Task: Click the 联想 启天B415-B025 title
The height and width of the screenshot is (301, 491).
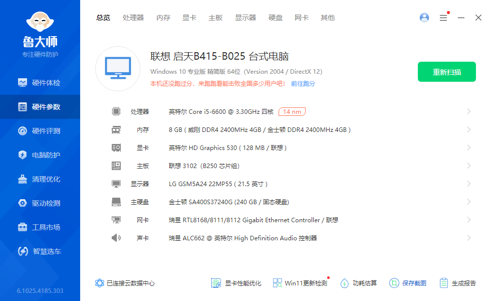Action: coord(219,56)
